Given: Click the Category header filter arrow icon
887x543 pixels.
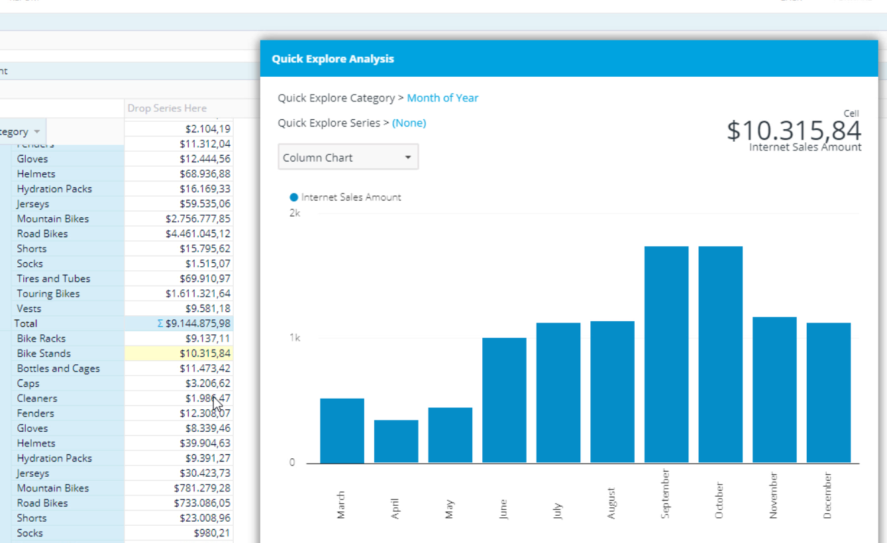Looking at the screenshot, I should 37,131.
